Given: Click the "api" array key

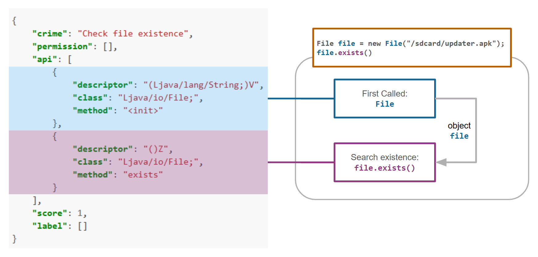Looking at the screenshot, I should 45,59.
